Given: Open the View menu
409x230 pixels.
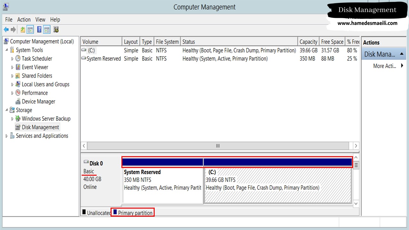Looking at the screenshot, I should tap(40, 19).
